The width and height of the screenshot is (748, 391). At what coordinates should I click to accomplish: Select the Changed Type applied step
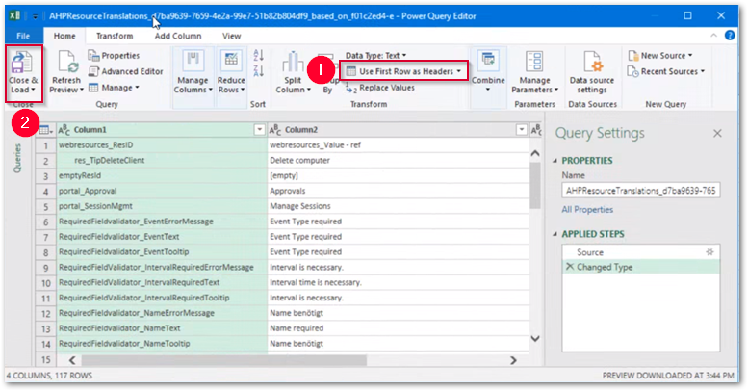click(641, 267)
